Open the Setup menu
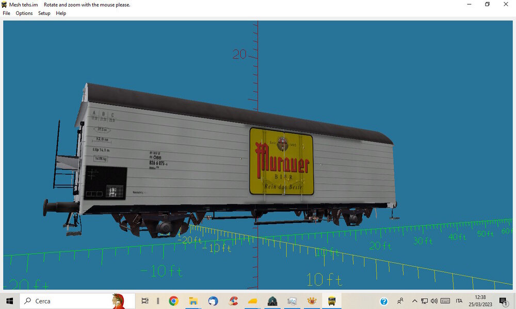Image resolution: width=516 pixels, height=309 pixels. [44, 13]
